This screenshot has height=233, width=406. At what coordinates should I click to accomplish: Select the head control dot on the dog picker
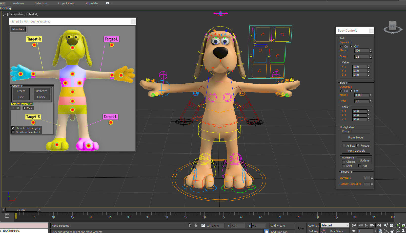point(72,48)
